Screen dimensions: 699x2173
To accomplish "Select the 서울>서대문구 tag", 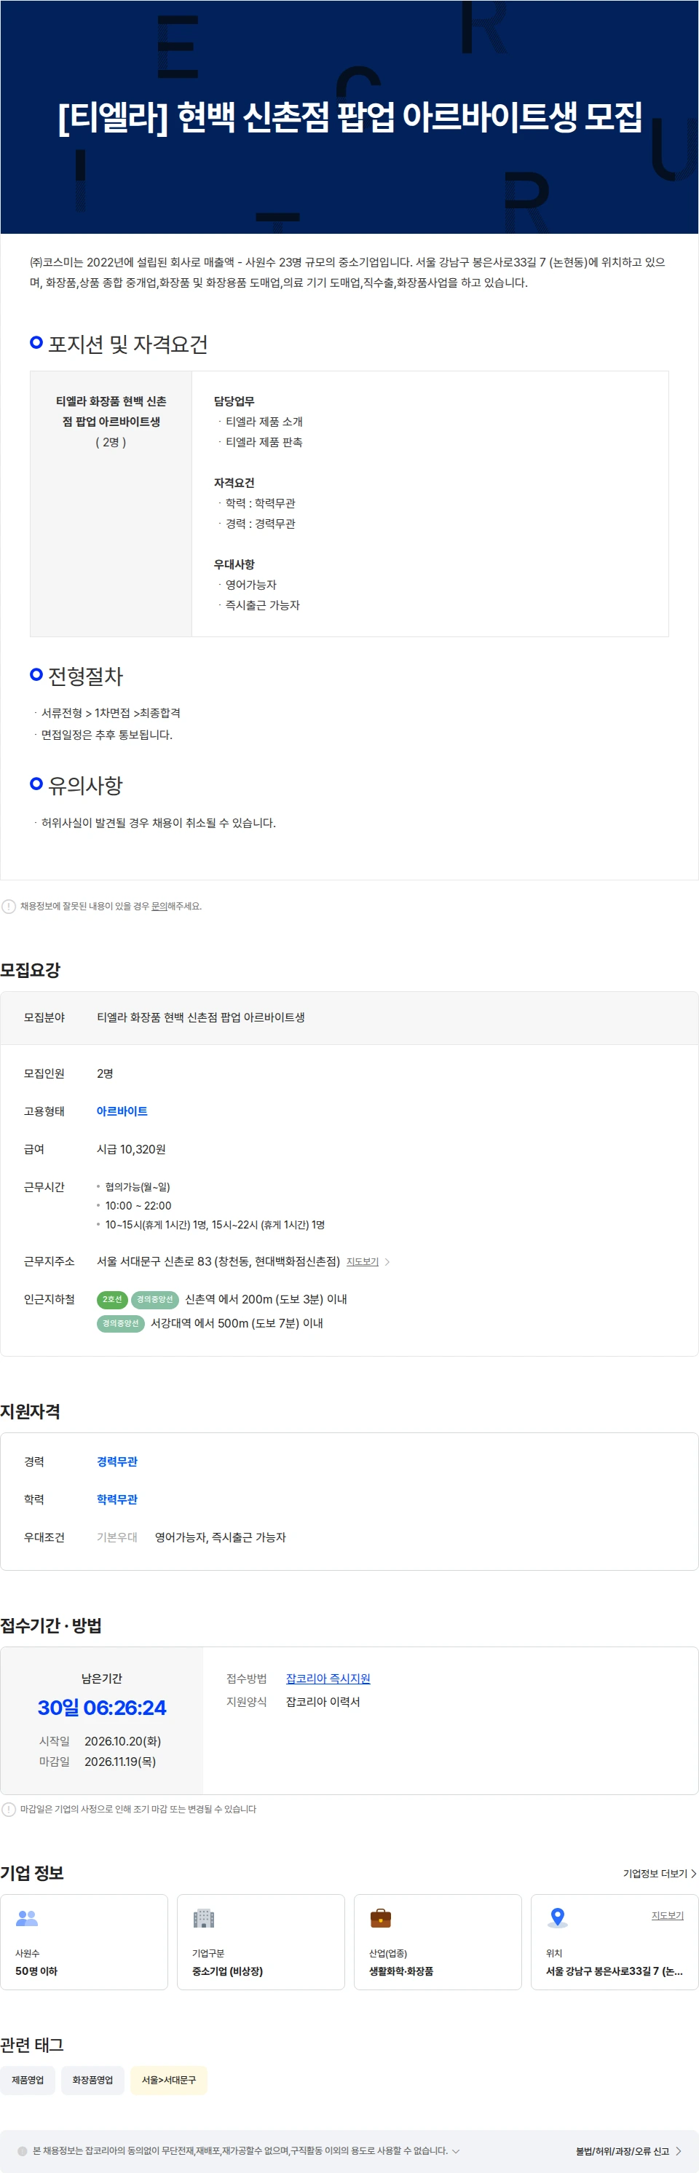I will (169, 2079).
